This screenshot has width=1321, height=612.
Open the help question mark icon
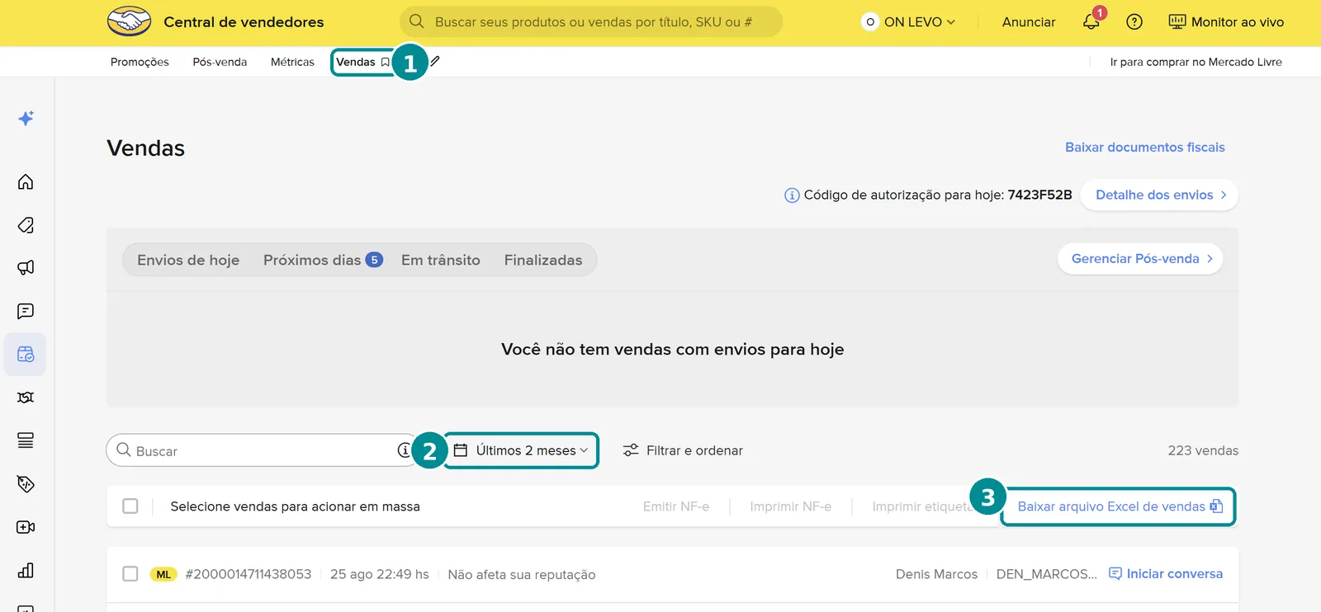pos(1134,22)
